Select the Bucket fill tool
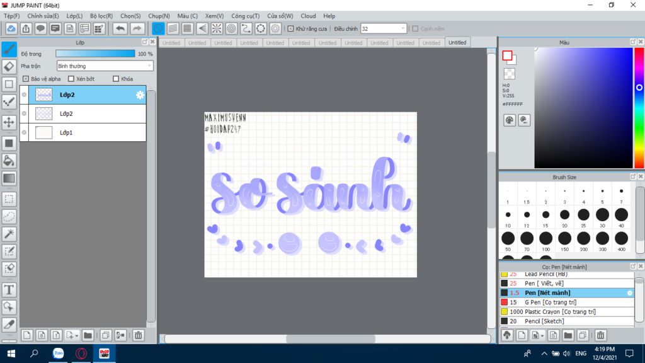Image resolution: width=645 pixels, height=363 pixels. click(9, 161)
